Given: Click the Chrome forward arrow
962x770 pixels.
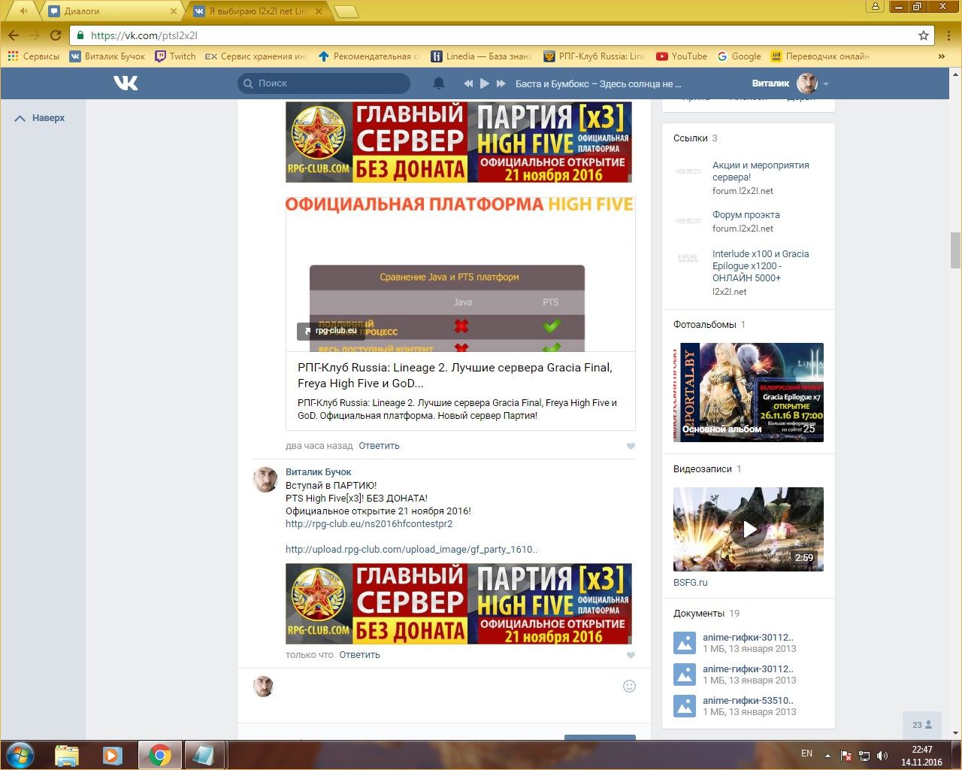Looking at the screenshot, I should tap(34, 35).
